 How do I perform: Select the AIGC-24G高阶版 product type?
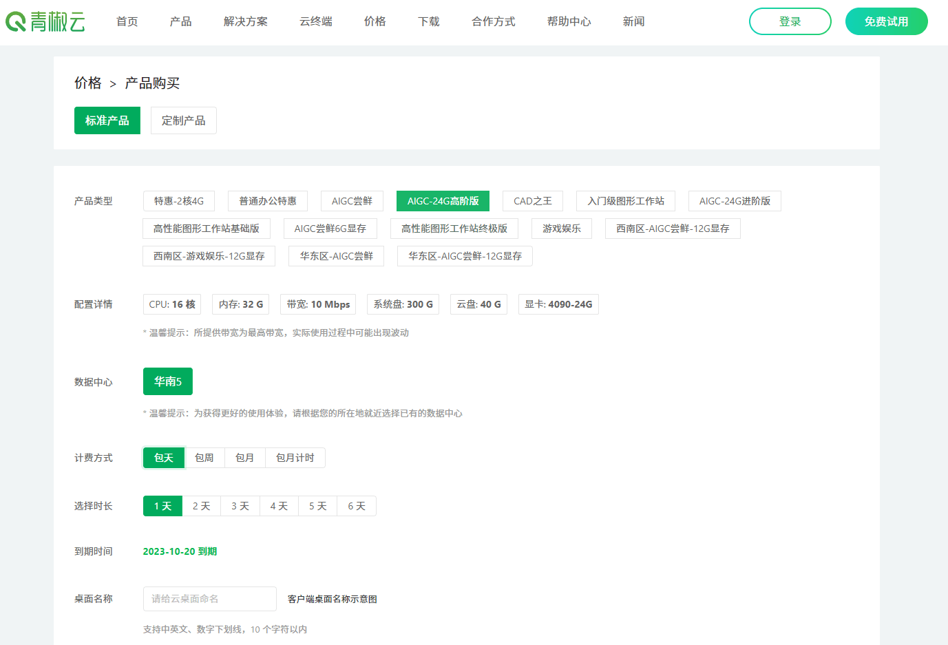pyautogui.click(x=443, y=201)
